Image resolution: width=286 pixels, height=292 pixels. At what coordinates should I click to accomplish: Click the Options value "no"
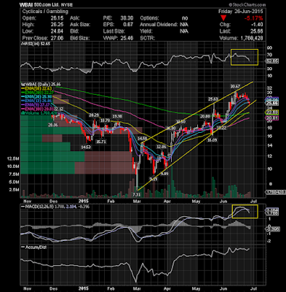click(x=185, y=18)
